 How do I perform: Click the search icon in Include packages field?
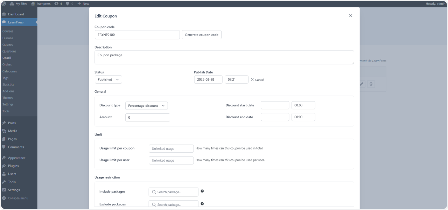click(x=154, y=192)
